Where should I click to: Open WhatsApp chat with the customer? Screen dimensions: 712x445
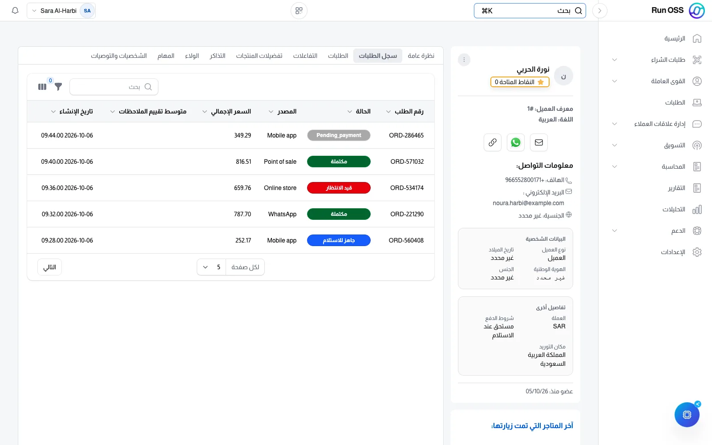pos(516,142)
